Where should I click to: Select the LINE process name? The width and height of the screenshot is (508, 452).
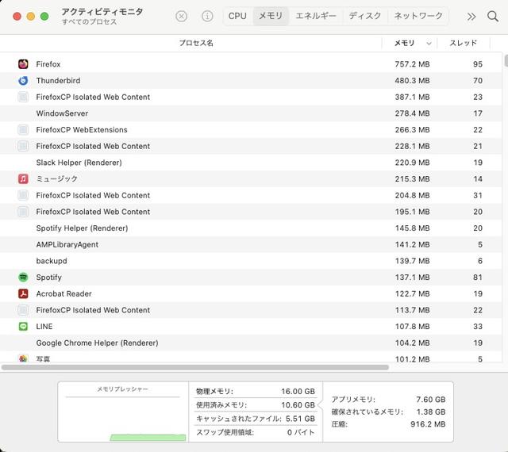pyautogui.click(x=44, y=327)
